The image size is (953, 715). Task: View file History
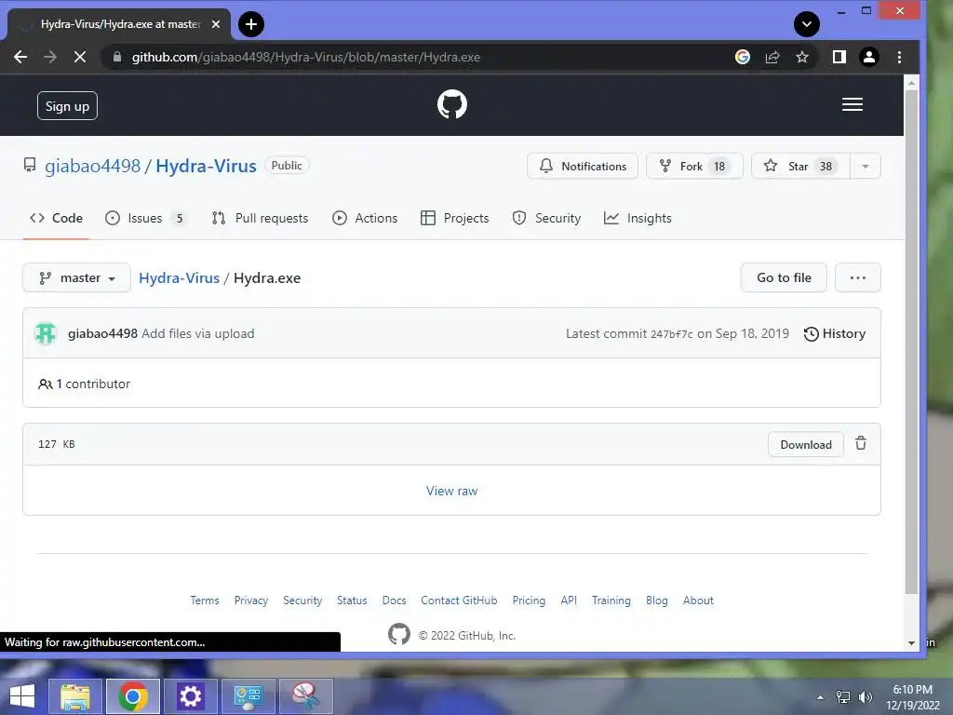click(x=835, y=334)
